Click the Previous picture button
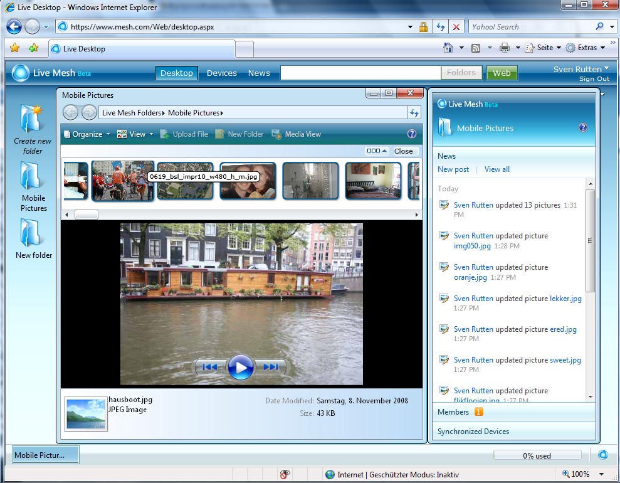This screenshot has height=483, width=620. click(x=209, y=367)
